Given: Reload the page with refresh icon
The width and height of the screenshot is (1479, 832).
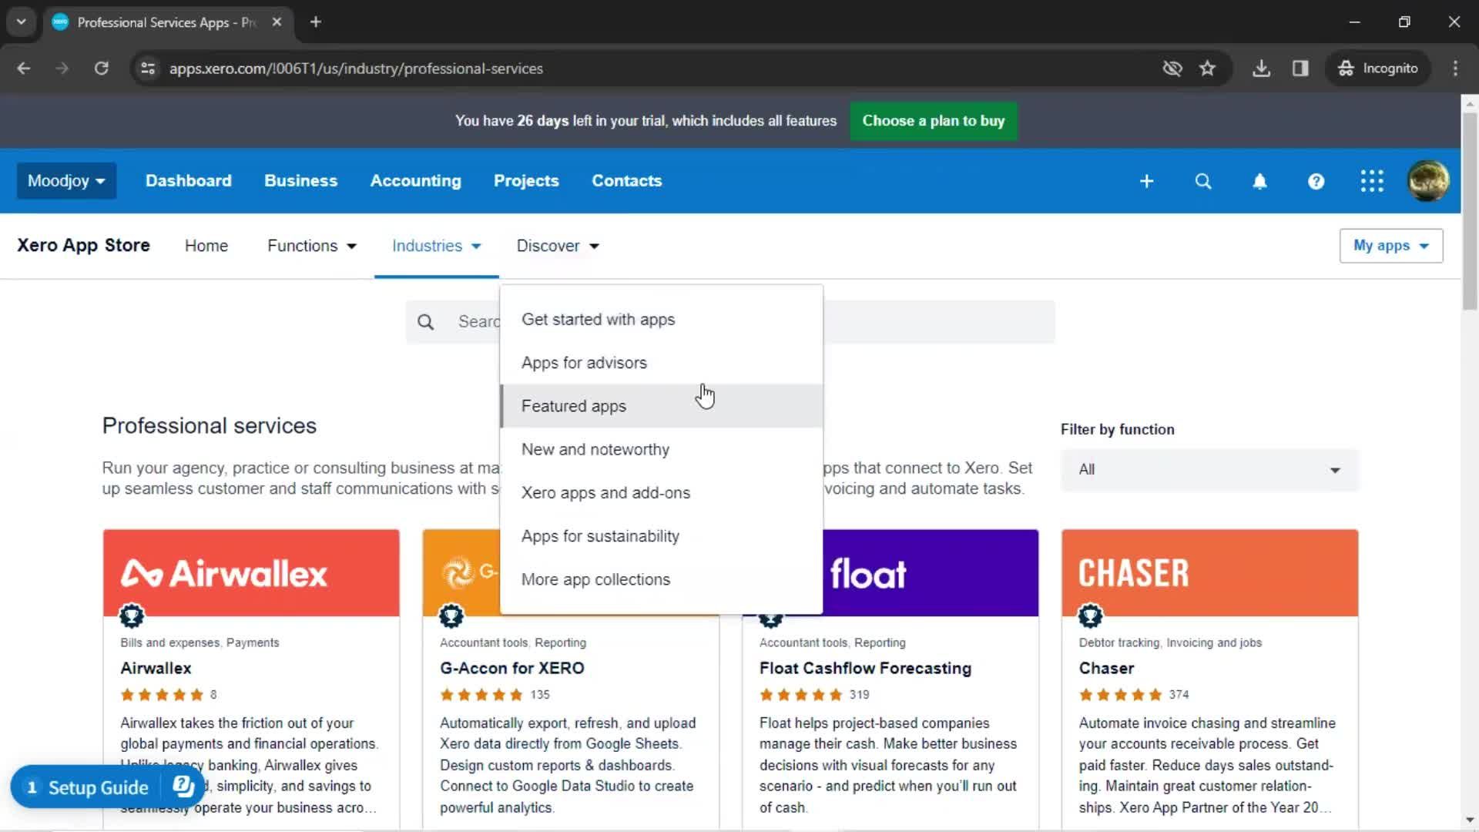Looking at the screenshot, I should (x=101, y=69).
